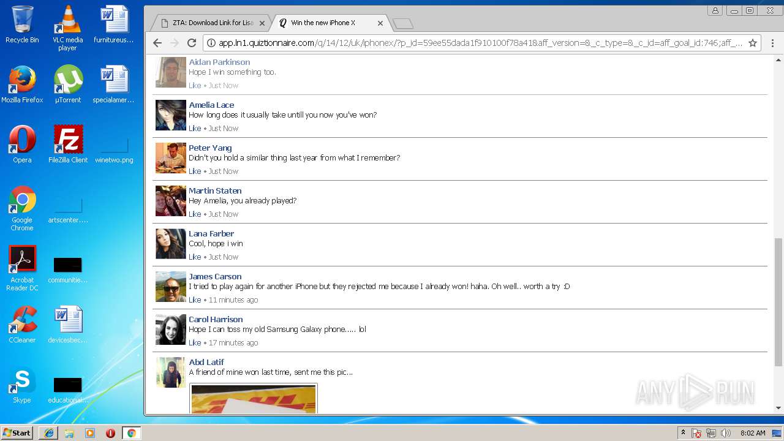Open Recycle Bin on the desktop
This screenshot has width=784, height=441.
click(x=22, y=24)
